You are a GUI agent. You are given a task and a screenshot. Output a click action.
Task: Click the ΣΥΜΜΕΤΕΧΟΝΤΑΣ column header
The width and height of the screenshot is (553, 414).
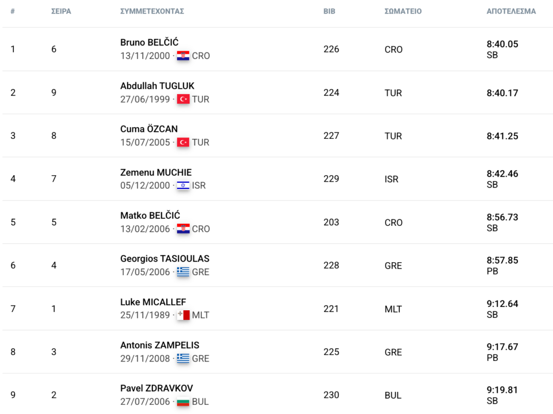152,11
